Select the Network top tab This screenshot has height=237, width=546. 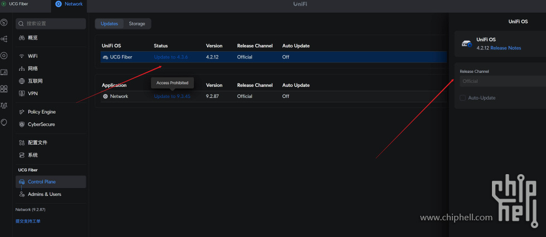pos(69,4)
